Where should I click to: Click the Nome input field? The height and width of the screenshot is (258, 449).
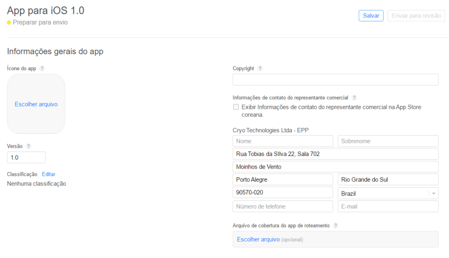[x=282, y=141]
